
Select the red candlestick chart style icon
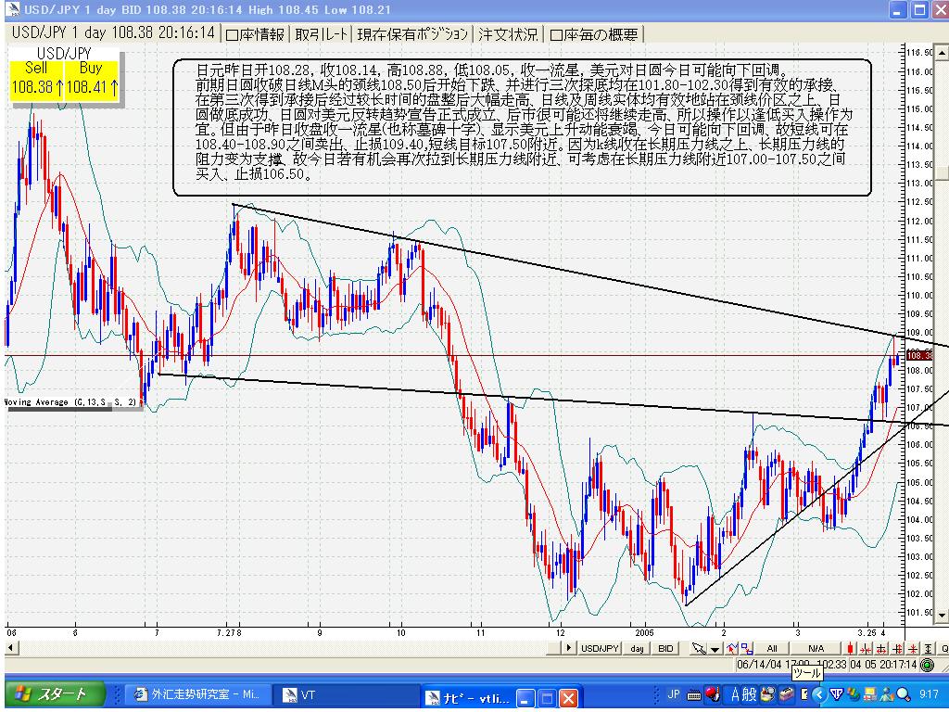[851, 648]
